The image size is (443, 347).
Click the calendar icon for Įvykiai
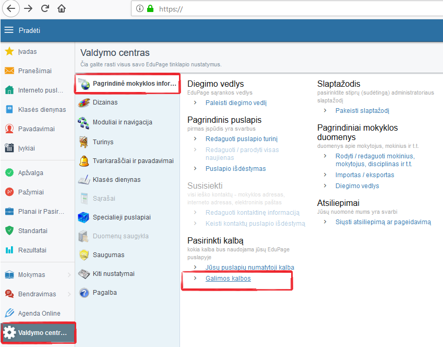pos(9,148)
